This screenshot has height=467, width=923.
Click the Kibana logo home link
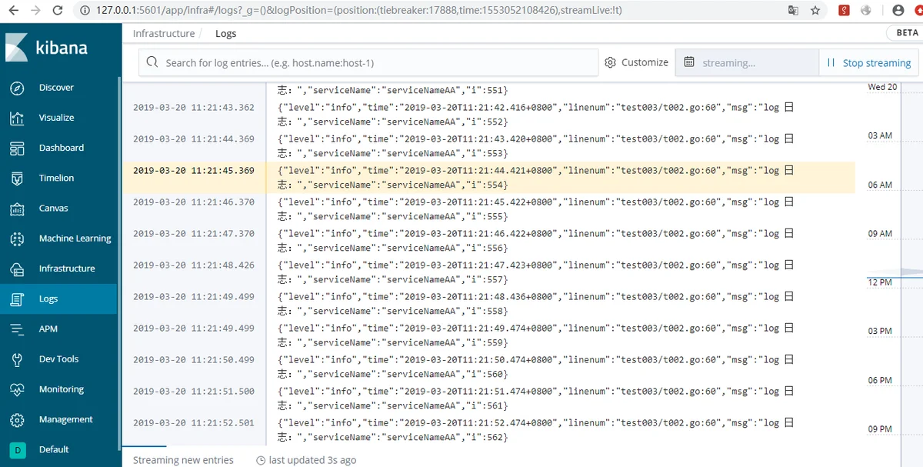[48, 48]
